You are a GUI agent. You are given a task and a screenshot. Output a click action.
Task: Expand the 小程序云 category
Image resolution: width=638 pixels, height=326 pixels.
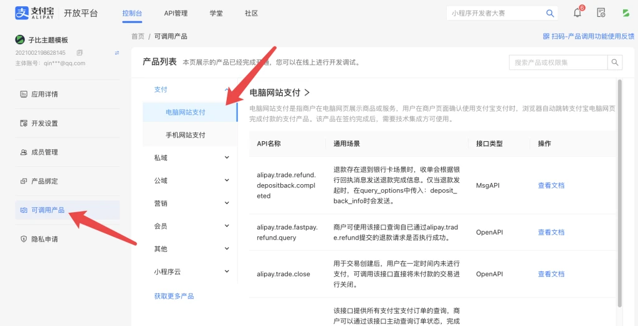pyautogui.click(x=190, y=272)
